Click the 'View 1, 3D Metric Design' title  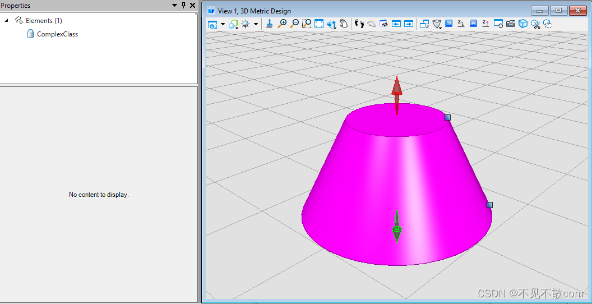pos(255,11)
